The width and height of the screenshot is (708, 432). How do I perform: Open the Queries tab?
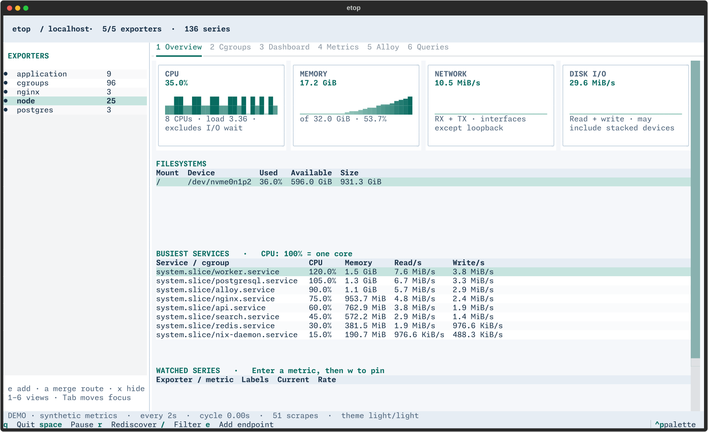click(428, 47)
